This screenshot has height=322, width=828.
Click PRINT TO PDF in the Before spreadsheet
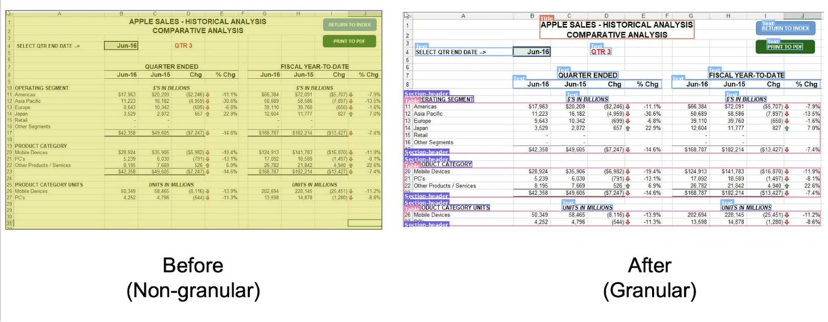coord(349,41)
